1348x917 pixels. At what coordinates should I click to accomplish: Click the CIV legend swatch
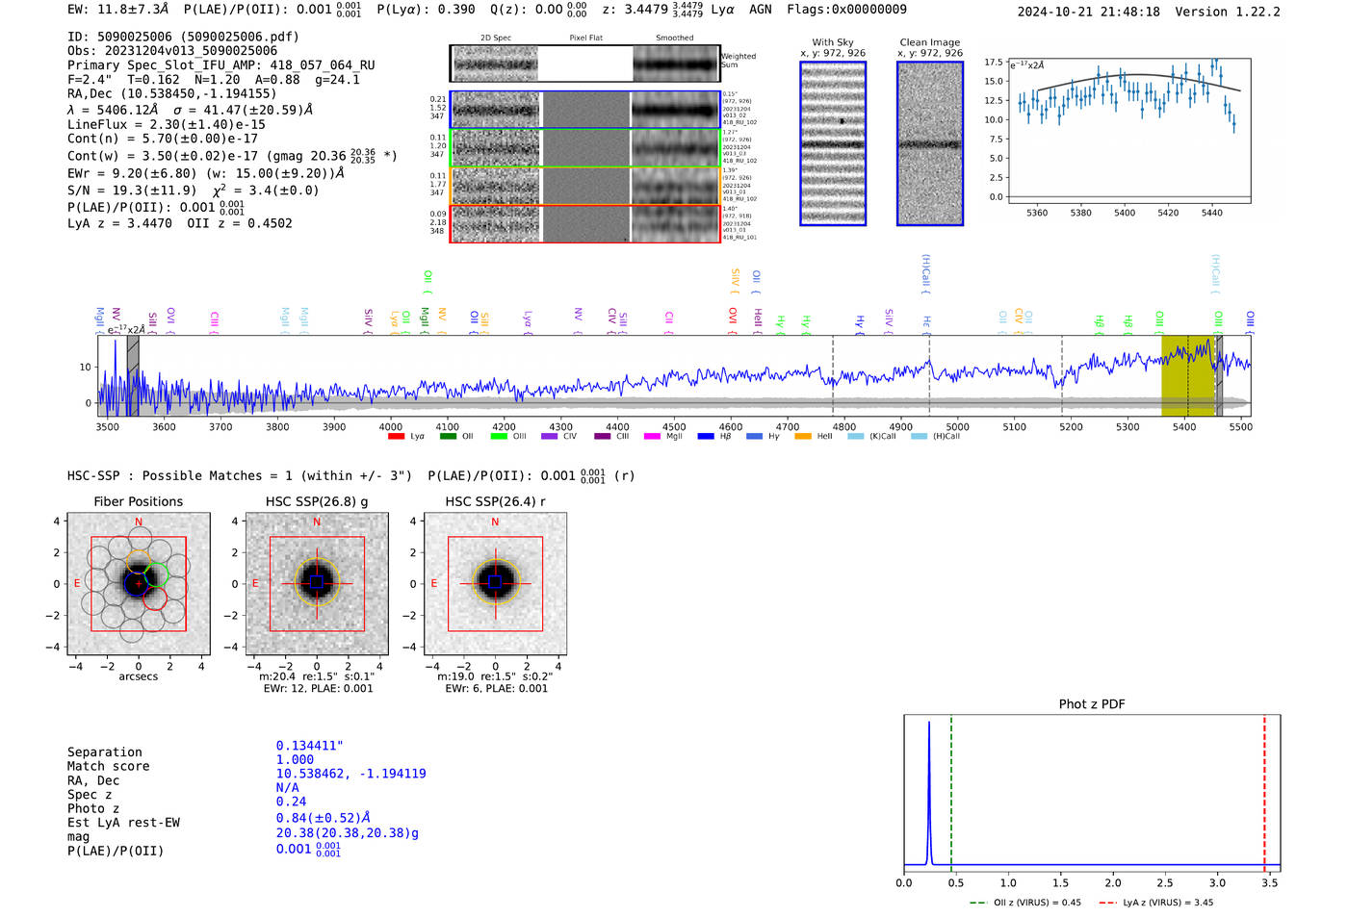550,436
